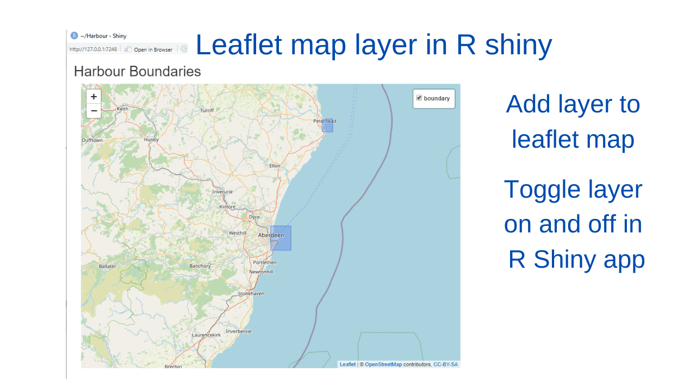Screen dimensions: 696x391
Task: Click the 'Newtonhill' map label
Action: pos(262,272)
